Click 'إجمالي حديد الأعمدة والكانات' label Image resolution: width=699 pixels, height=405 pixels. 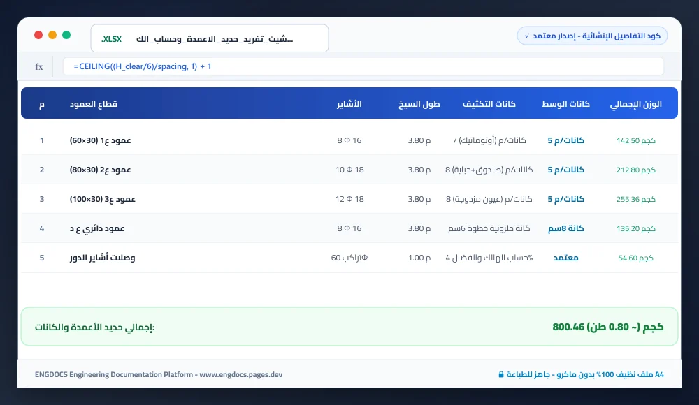[x=94, y=327]
